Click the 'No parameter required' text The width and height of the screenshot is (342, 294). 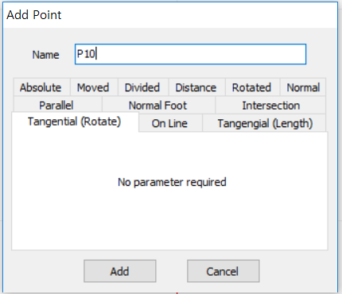coord(172,182)
